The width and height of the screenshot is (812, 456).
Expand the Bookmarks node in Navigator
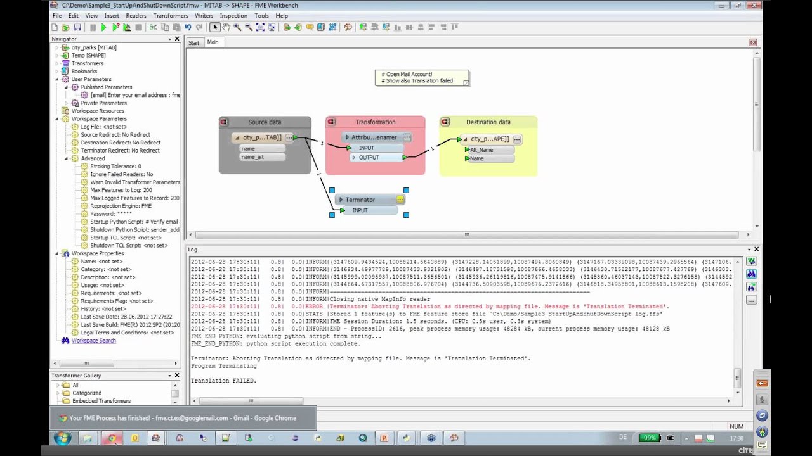[x=56, y=72]
